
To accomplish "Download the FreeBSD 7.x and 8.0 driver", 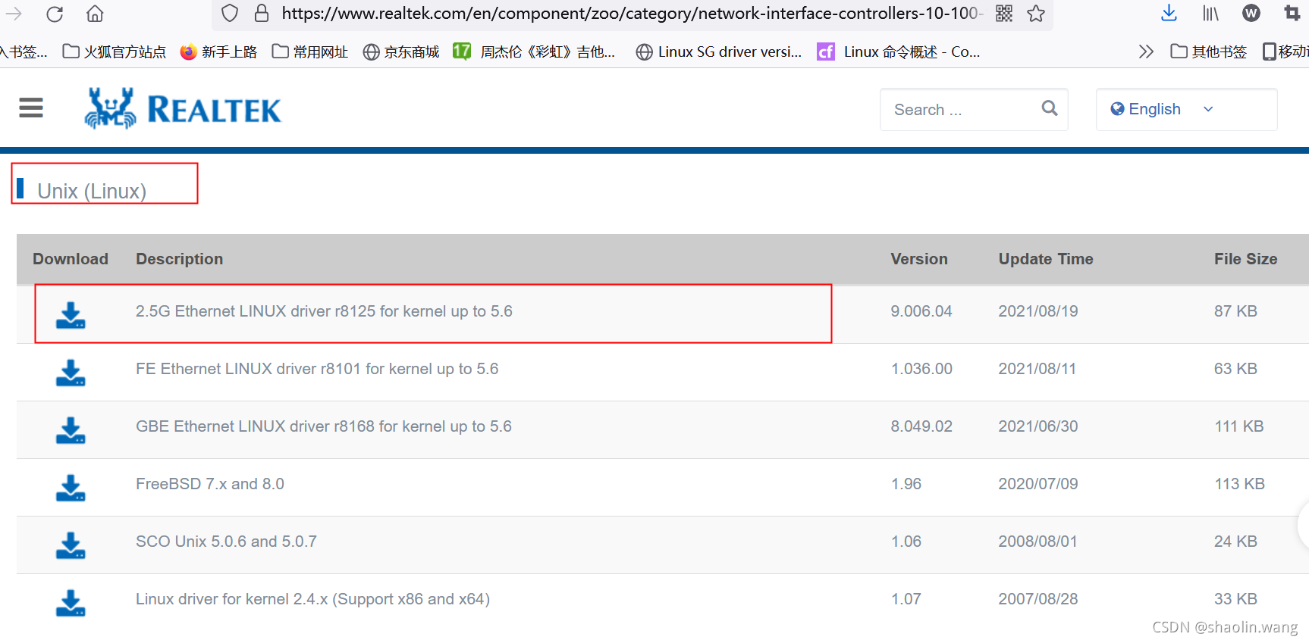I will [71, 488].
